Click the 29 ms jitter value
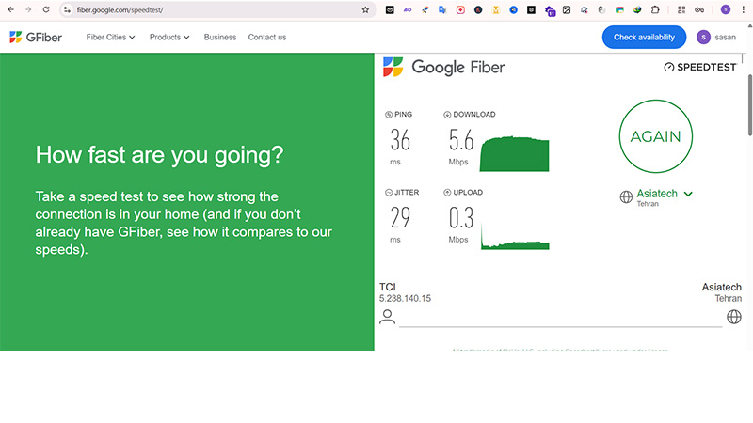The height and width of the screenshot is (423, 753). click(400, 217)
